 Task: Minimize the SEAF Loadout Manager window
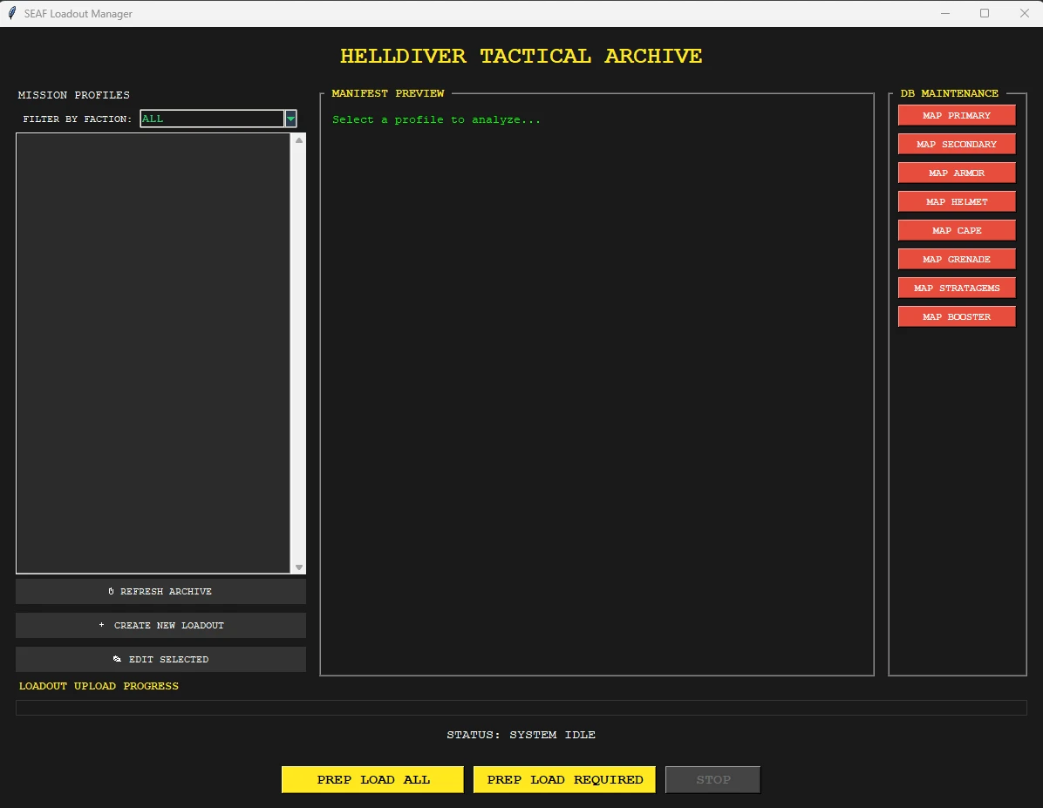[x=944, y=13]
